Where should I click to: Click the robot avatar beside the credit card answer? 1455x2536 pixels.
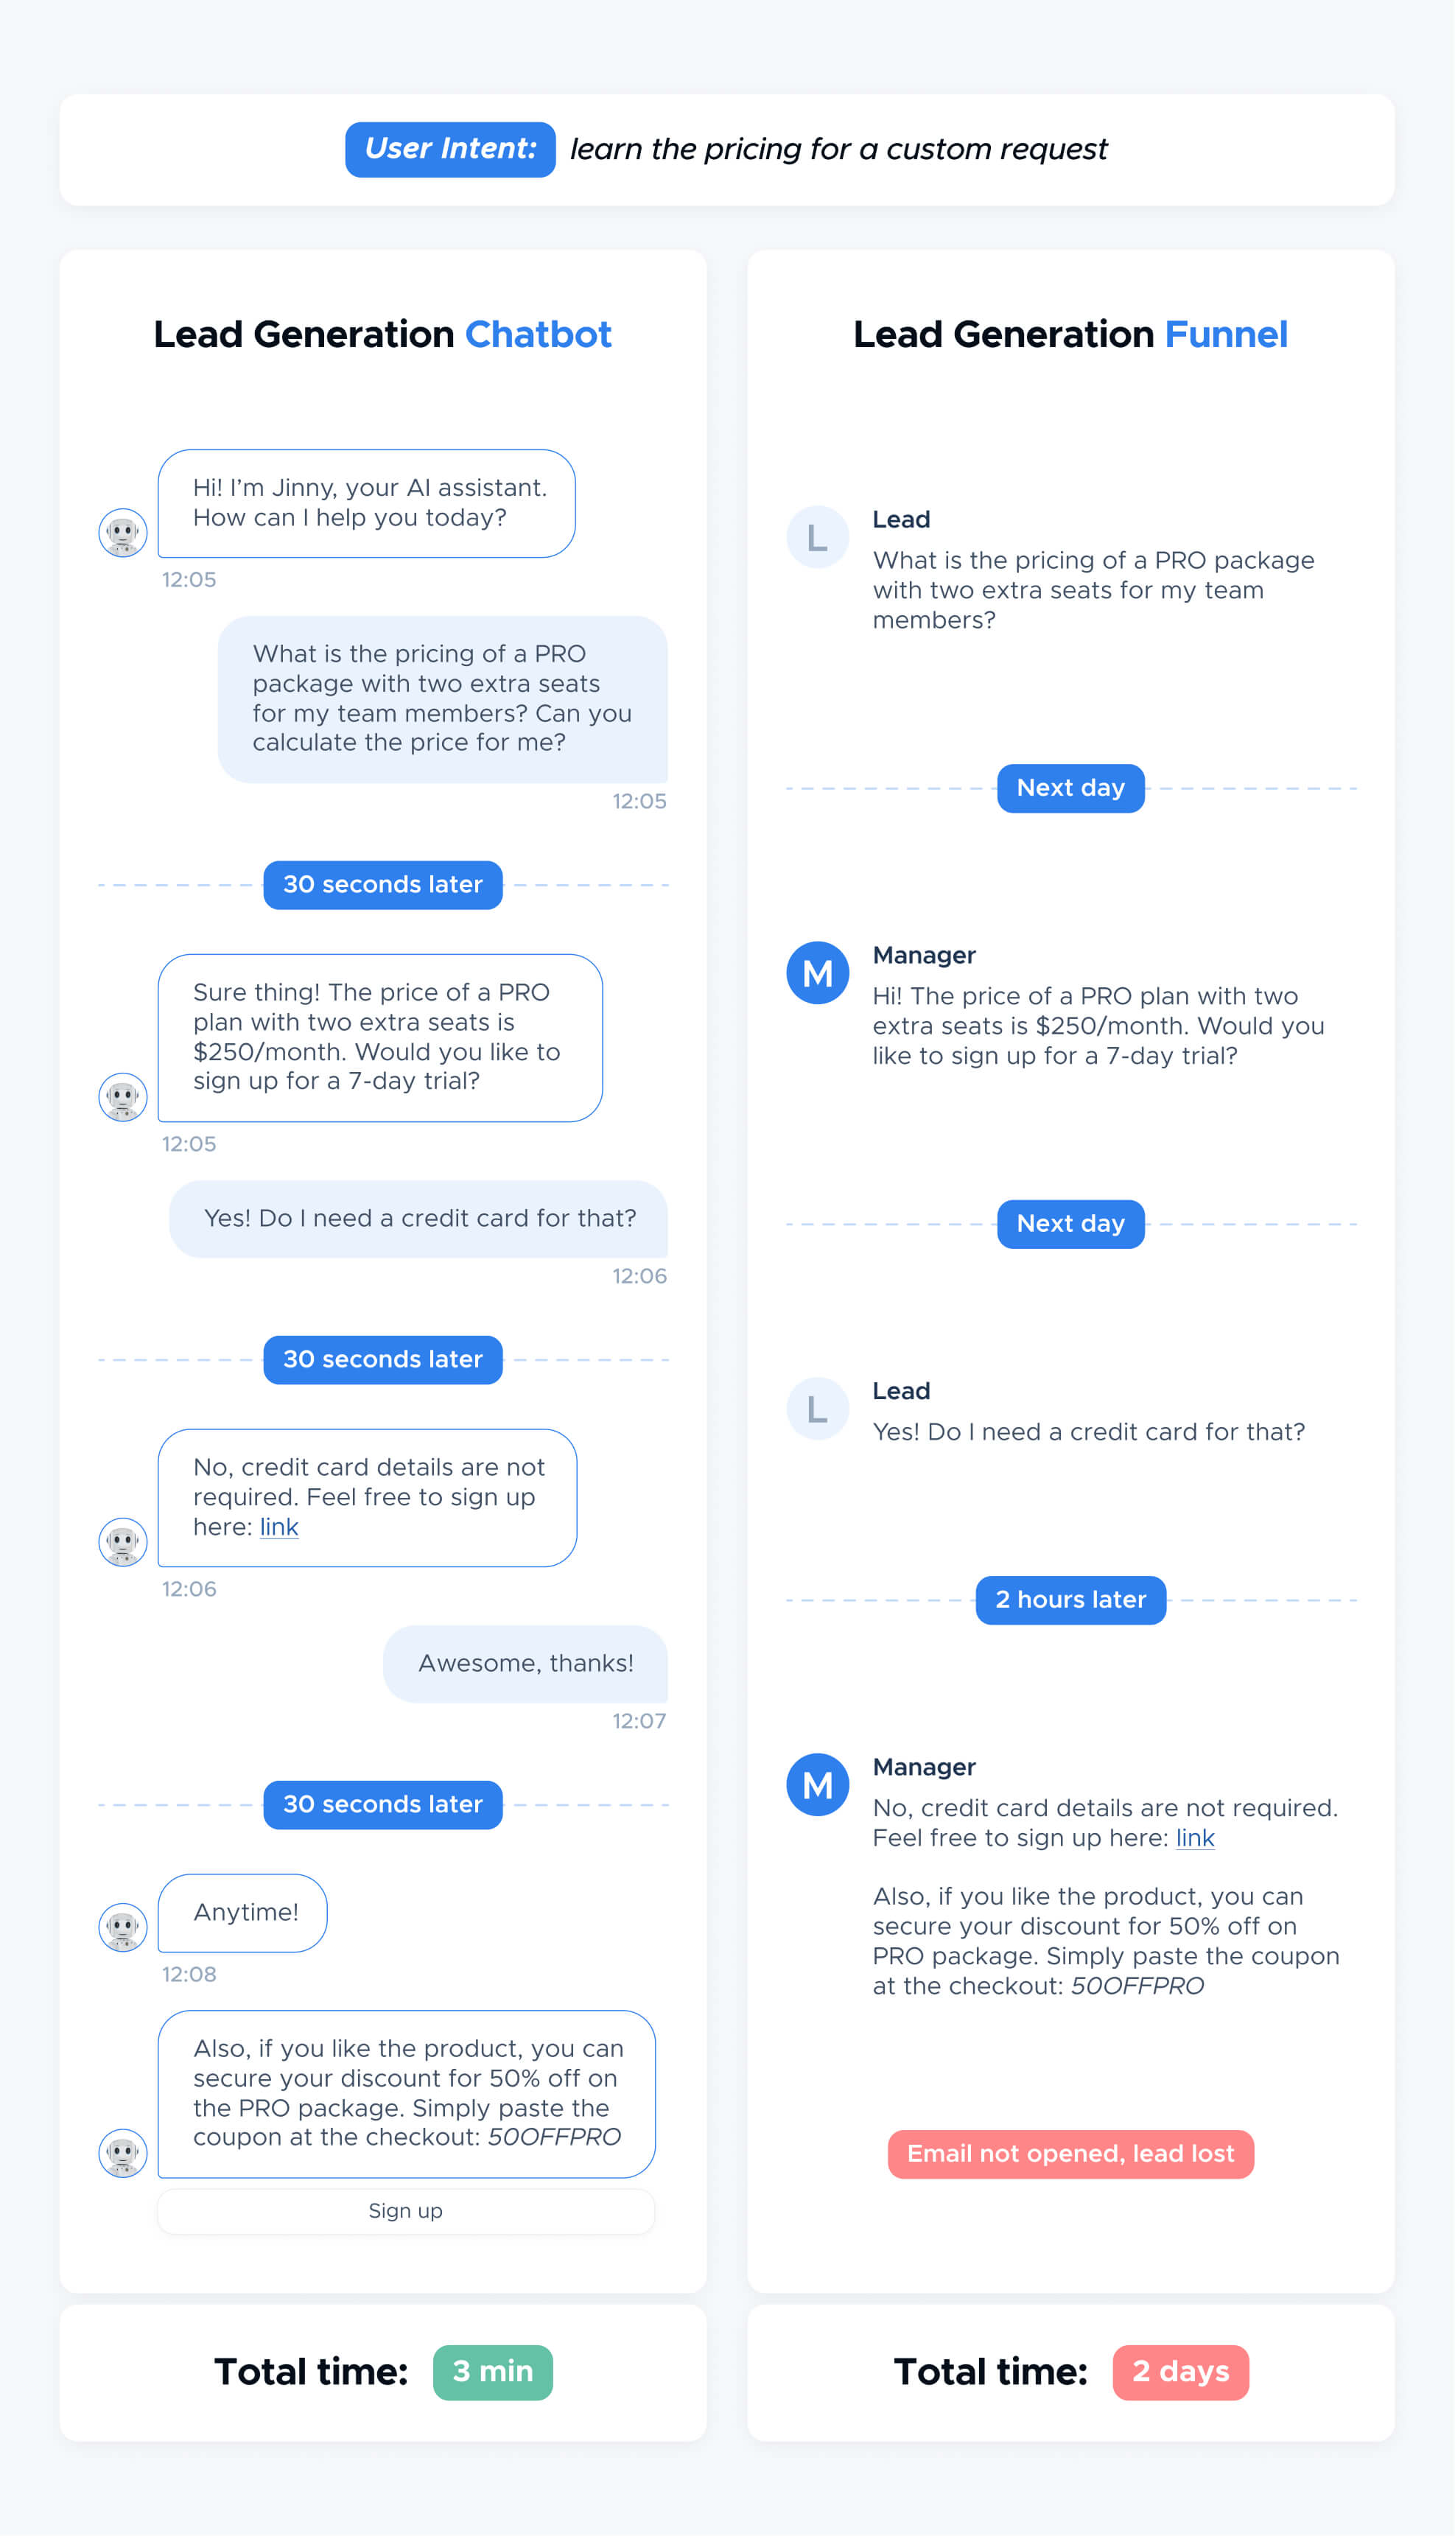pyautogui.click(x=123, y=1542)
